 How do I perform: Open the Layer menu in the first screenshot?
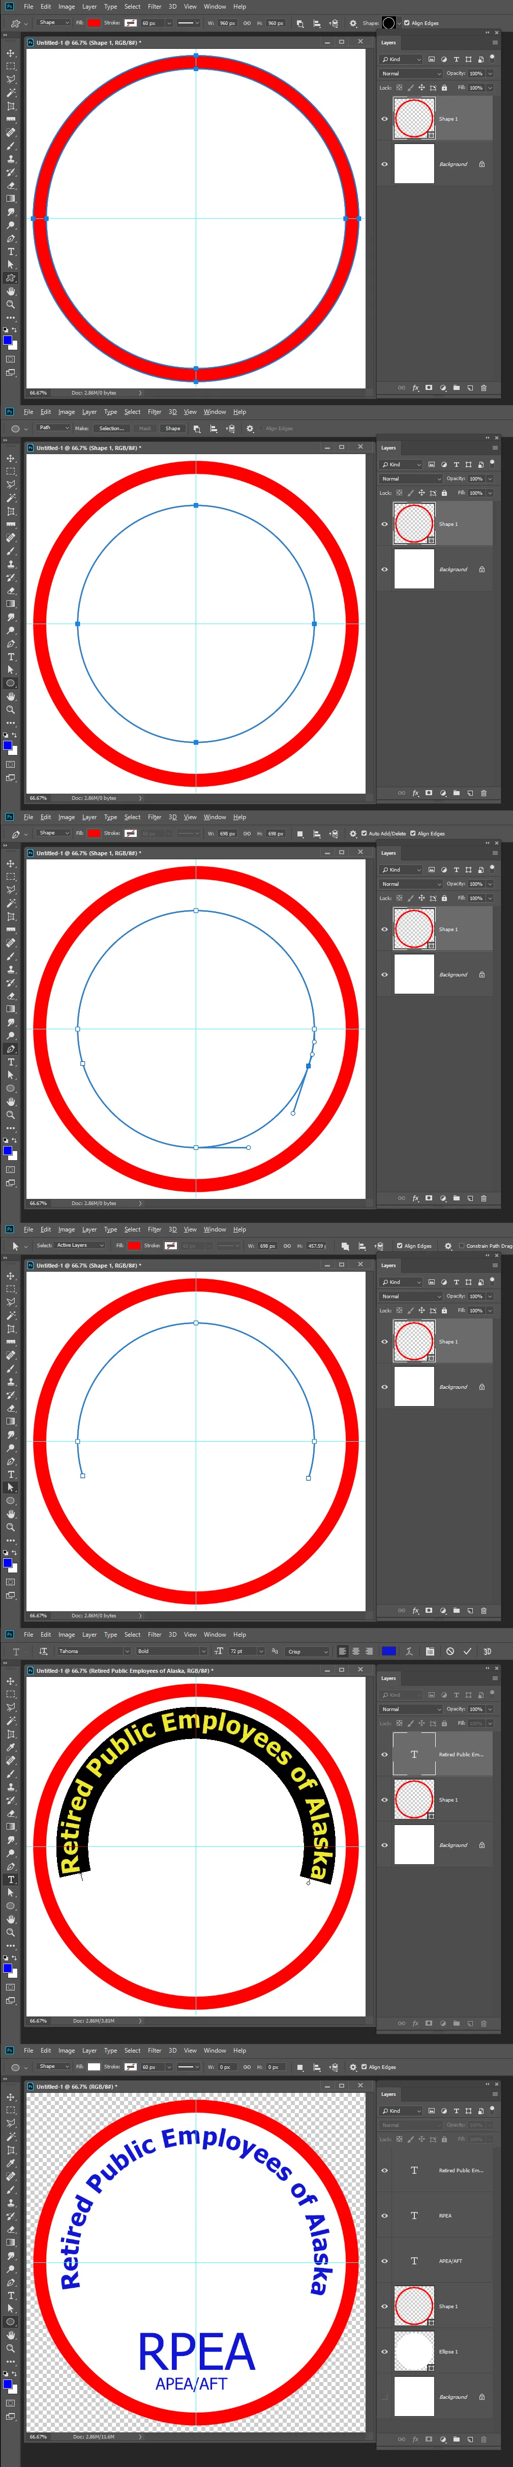[x=89, y=7]
